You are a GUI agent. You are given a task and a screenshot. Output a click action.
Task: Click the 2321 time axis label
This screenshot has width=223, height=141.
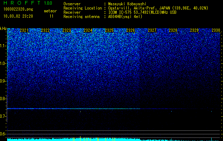24,30
